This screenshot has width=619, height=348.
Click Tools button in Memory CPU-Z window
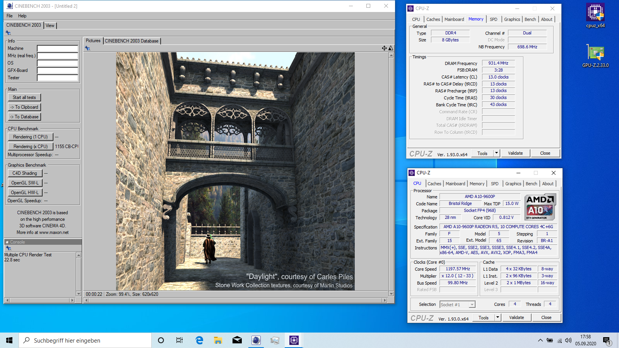coord(482,153)
